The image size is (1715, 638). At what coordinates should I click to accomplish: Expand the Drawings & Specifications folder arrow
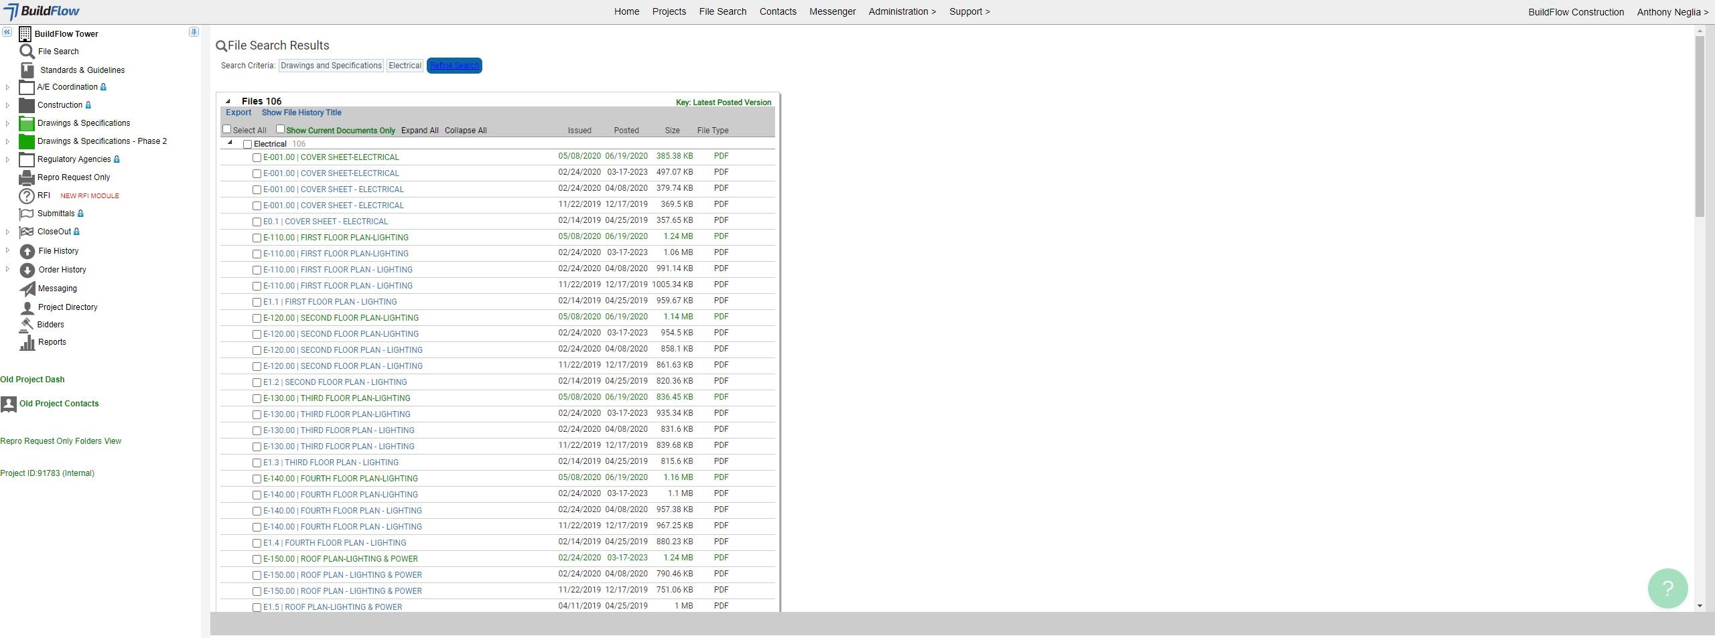click(7, 123)
